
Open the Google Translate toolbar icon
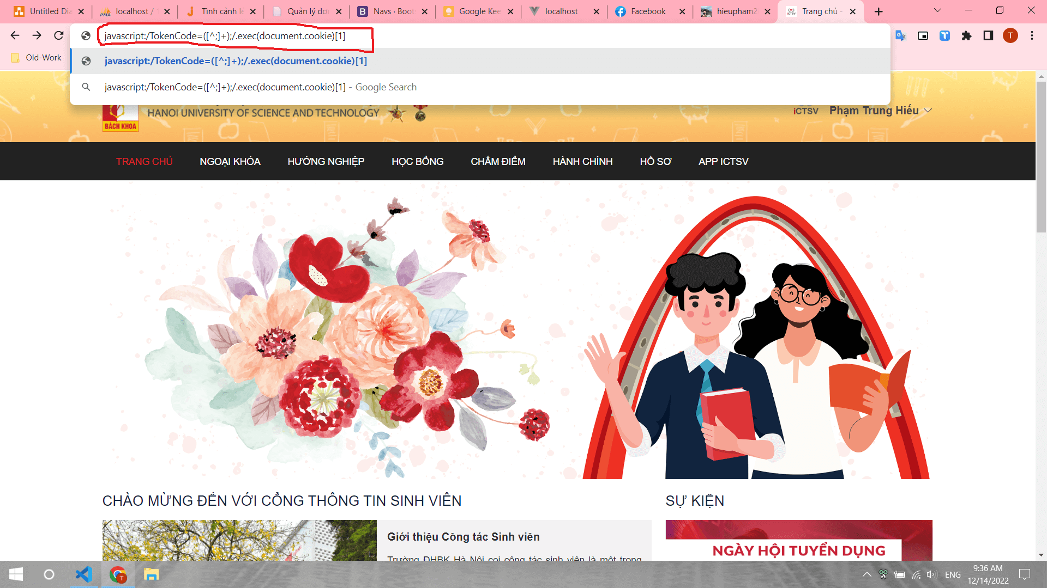pyautogui.click(x=900, y=35)
